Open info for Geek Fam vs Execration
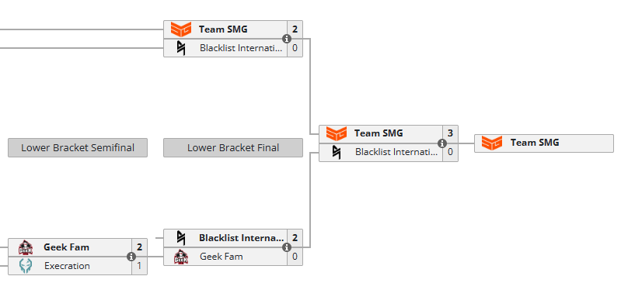This screenshot has height=283, width=621. click(131, 257)
